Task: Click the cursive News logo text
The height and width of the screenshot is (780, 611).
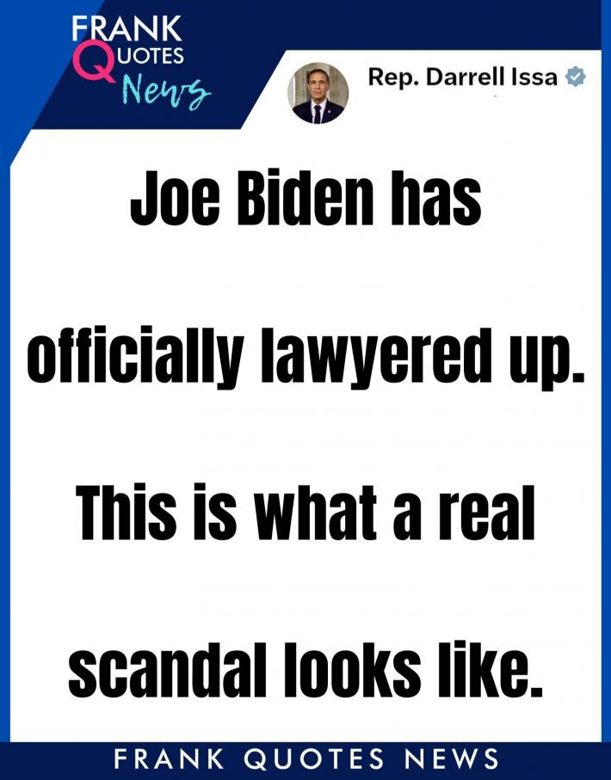Action: click(x=165, y=90)
